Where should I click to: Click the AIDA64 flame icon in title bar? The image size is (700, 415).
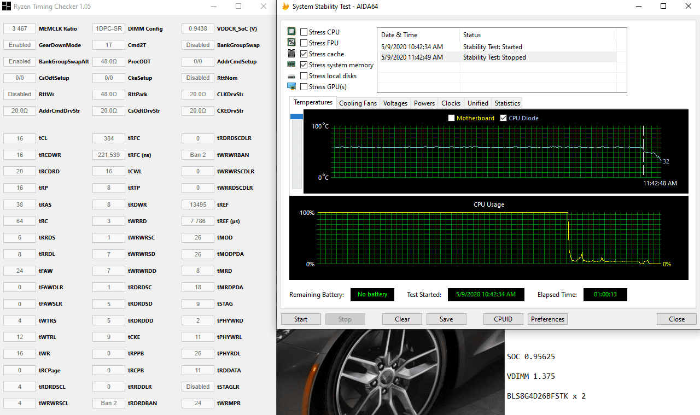tap(285, 7)
